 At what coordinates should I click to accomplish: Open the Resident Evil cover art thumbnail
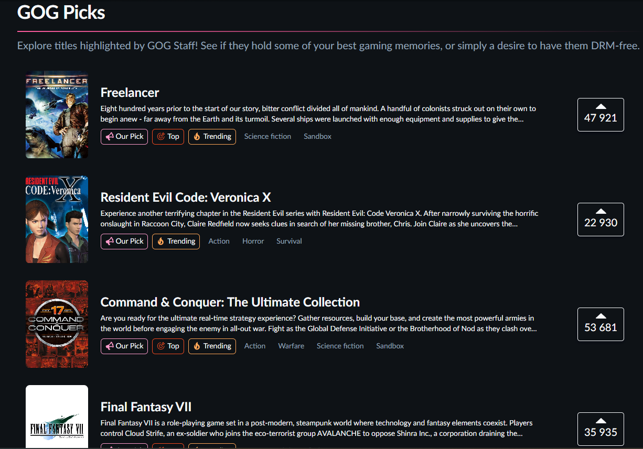tap(57, 219)
